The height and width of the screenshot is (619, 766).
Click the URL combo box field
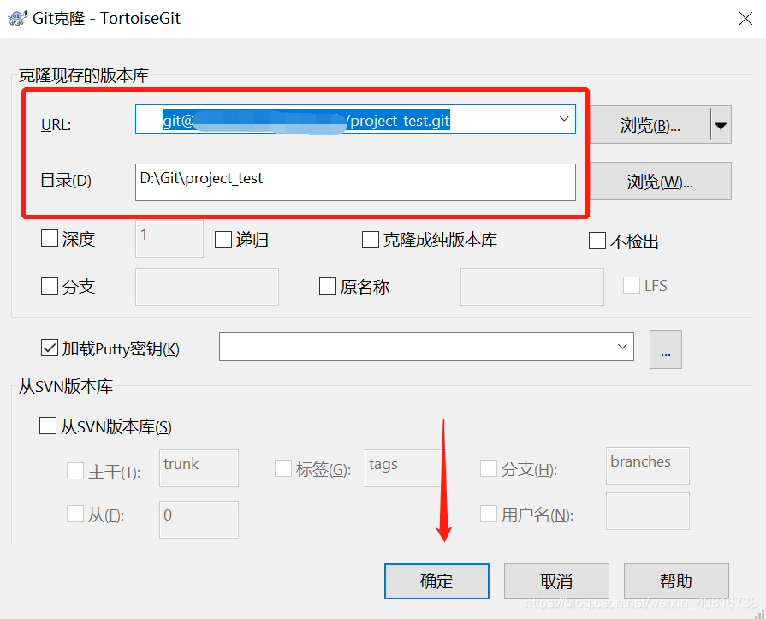[355, 119]
